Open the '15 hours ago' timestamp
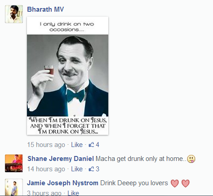 [x=46, y=145]
